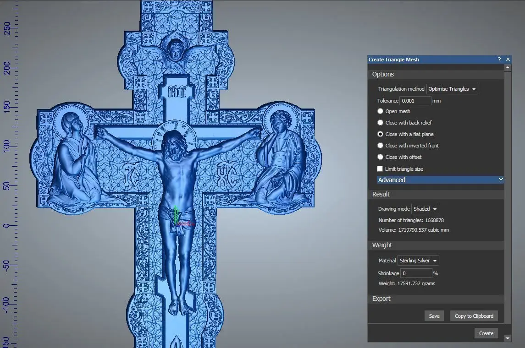The width and height of the screenshot is (525, 348).
Task: Click the Tolerance input field
Action: [415, 101]
